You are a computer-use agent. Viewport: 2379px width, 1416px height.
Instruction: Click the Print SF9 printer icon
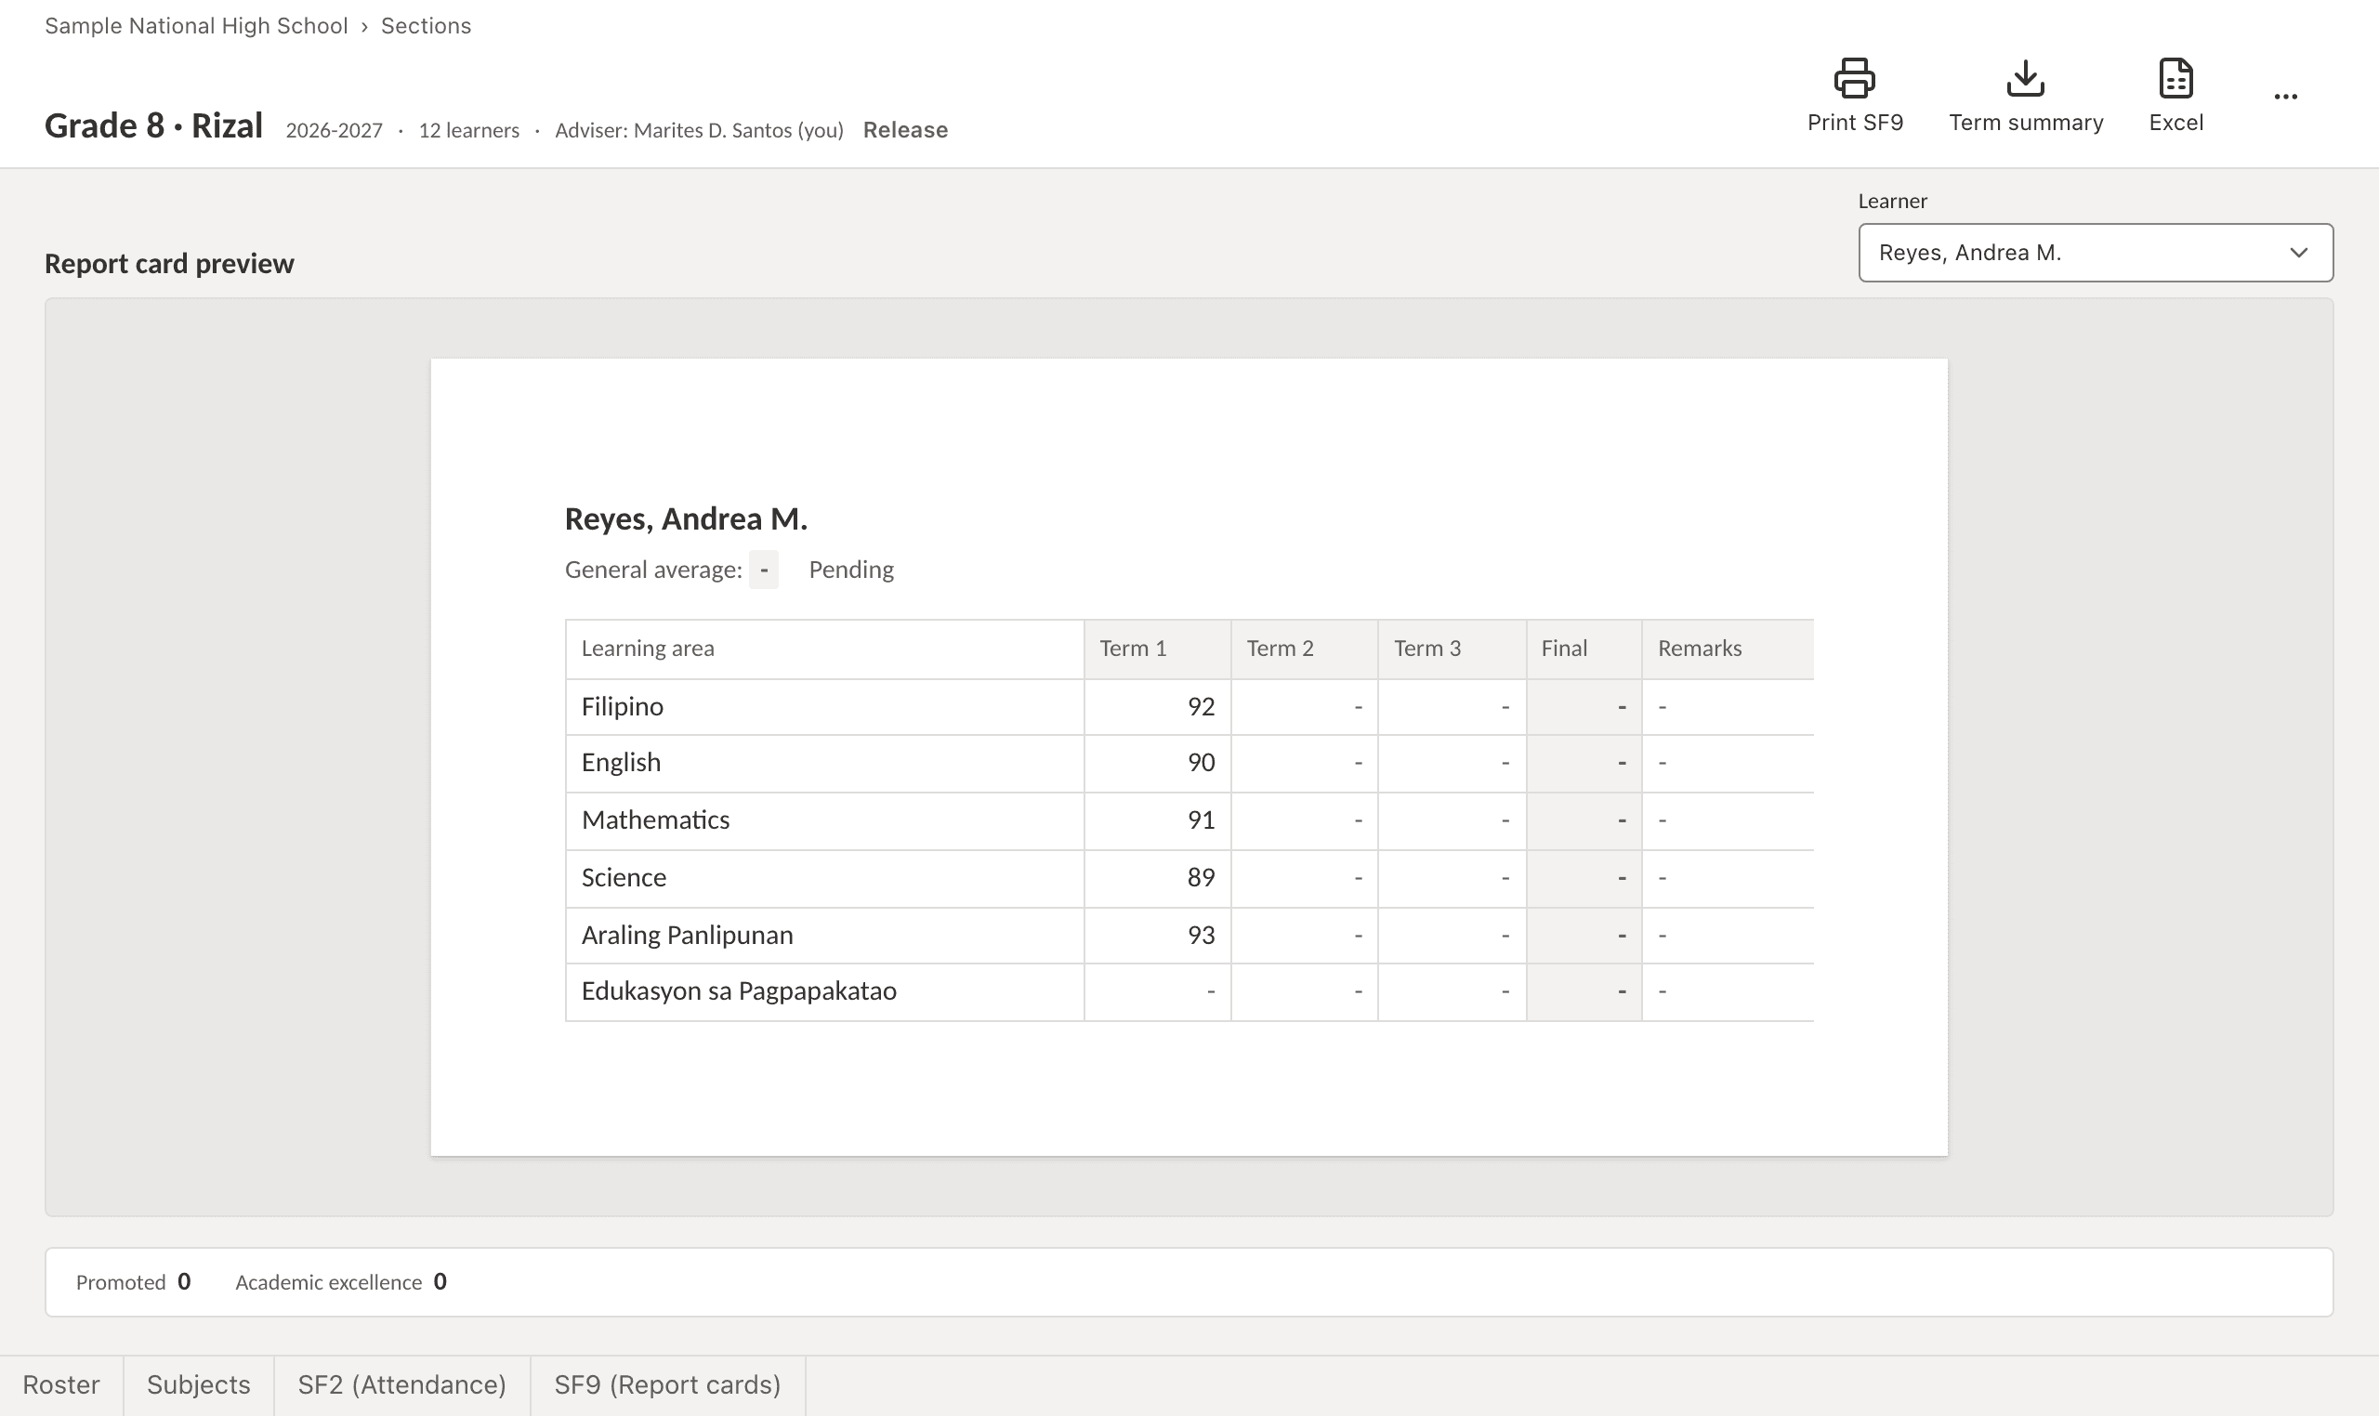(x=1854, y=78)
